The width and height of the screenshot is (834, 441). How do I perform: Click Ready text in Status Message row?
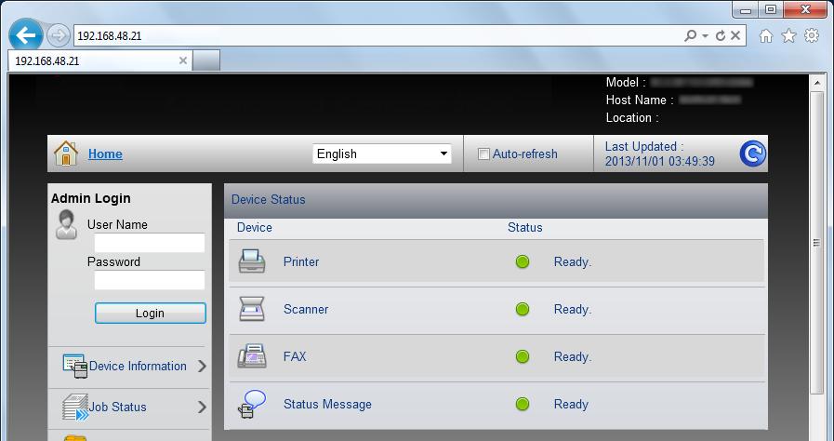click(571, 405)
